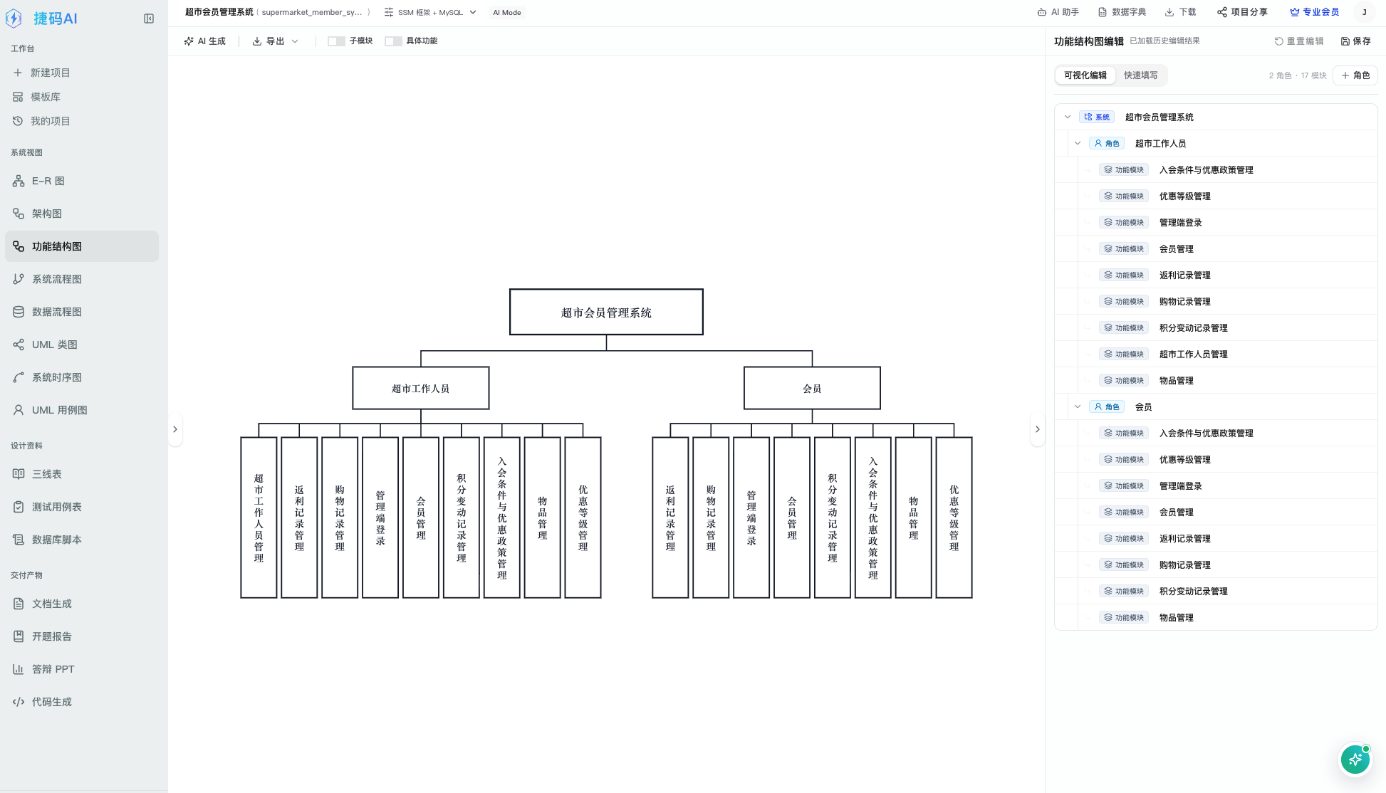Open 系统时序图 view

pos(81,377)
